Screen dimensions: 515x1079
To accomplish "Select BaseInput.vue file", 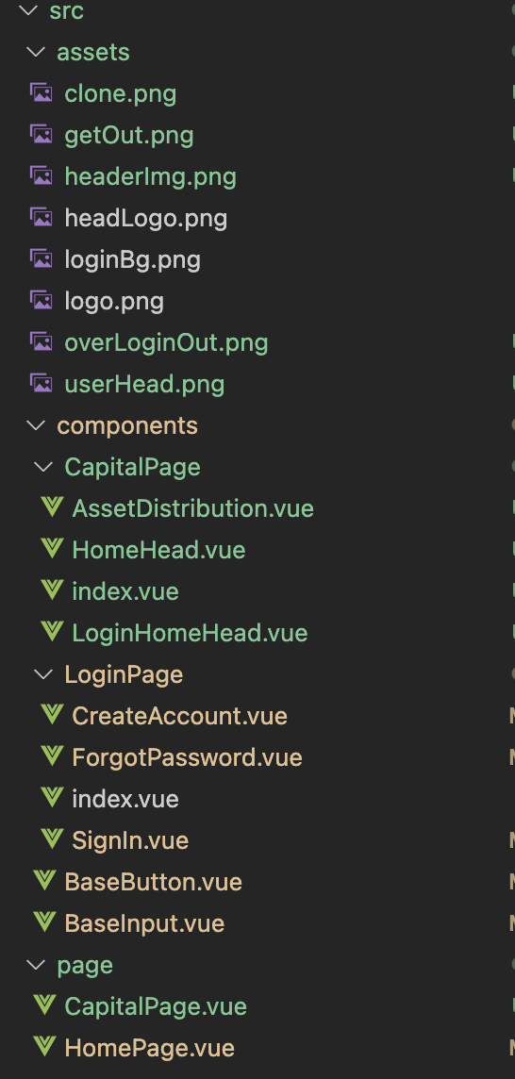I will (144, 922).
